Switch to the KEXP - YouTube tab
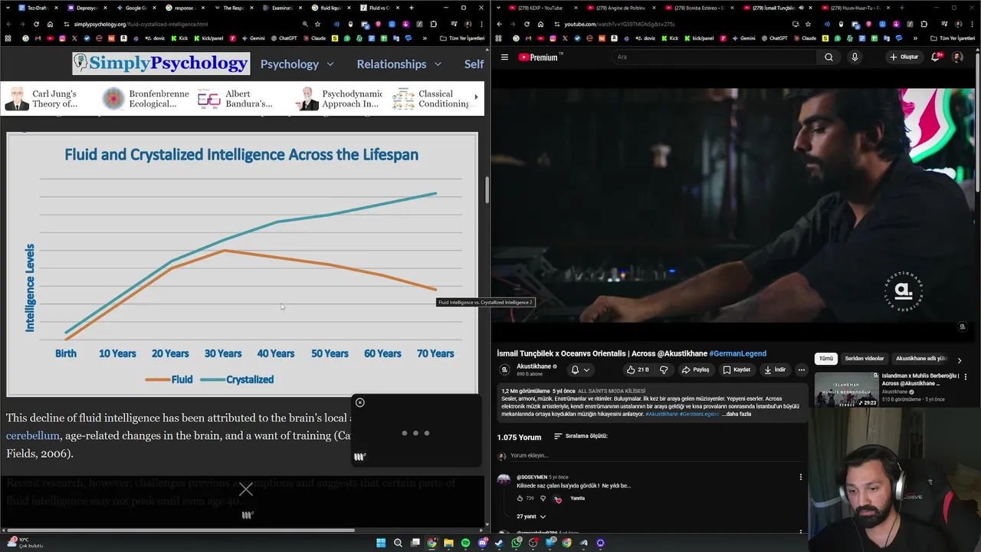 (x=543, y=8)
